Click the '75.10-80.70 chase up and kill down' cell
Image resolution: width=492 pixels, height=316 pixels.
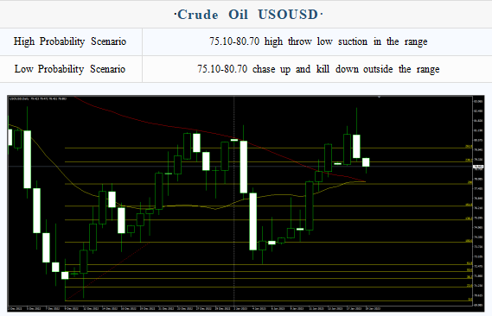pyautogui.click(x=317, y=69)
